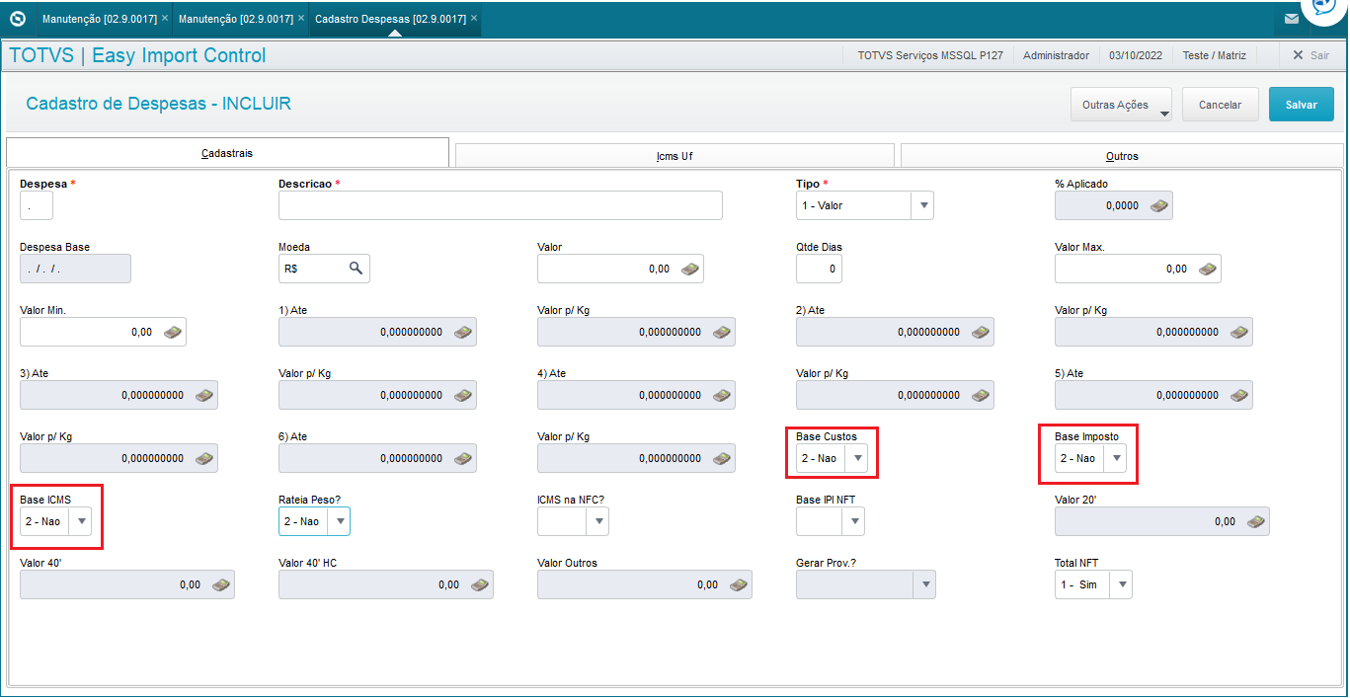Open the Base Custos dropdown
The height and width of the screenshot is (698, 1350).
click(x=857, y=458)
